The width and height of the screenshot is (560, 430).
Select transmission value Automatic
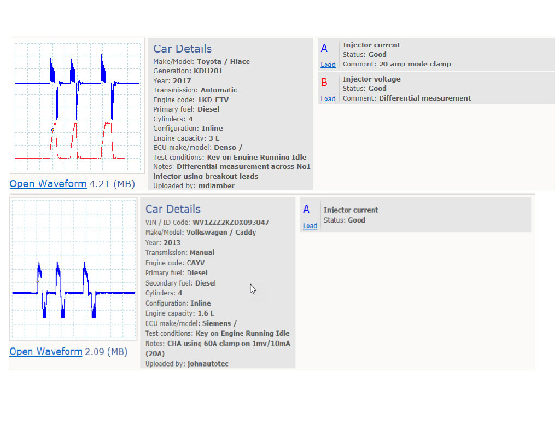click(219, 90)
